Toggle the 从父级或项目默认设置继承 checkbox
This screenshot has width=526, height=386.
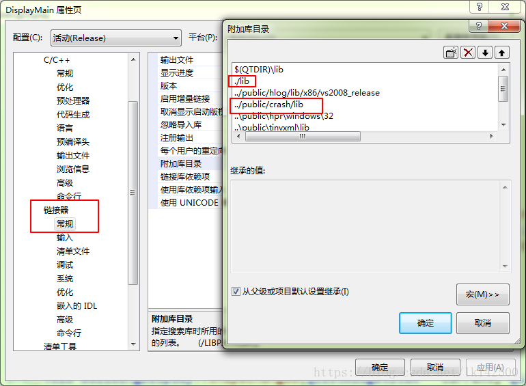coord(236,291)
